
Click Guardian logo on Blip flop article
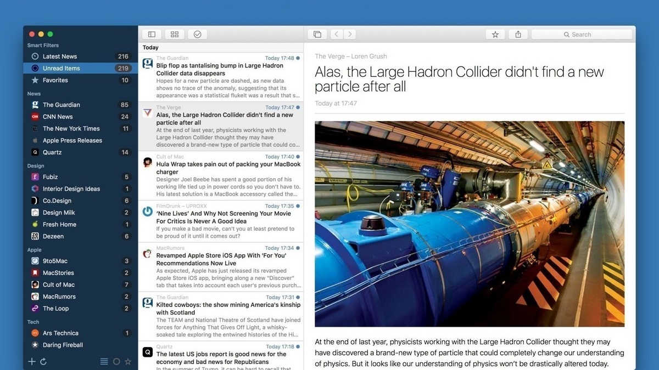[x=148, y=64]
